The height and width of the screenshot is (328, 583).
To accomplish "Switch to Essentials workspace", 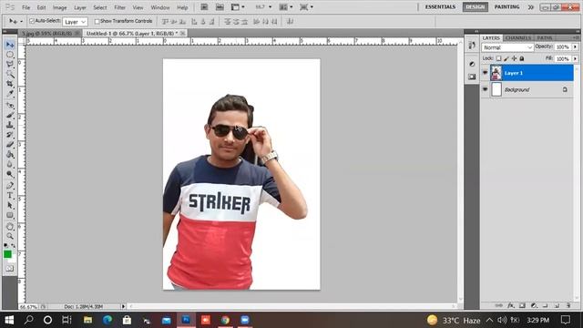I will pos(440,7).
